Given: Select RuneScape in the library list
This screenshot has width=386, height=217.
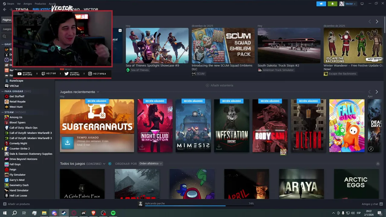Looking at the screenshot, I should [16, 81].
